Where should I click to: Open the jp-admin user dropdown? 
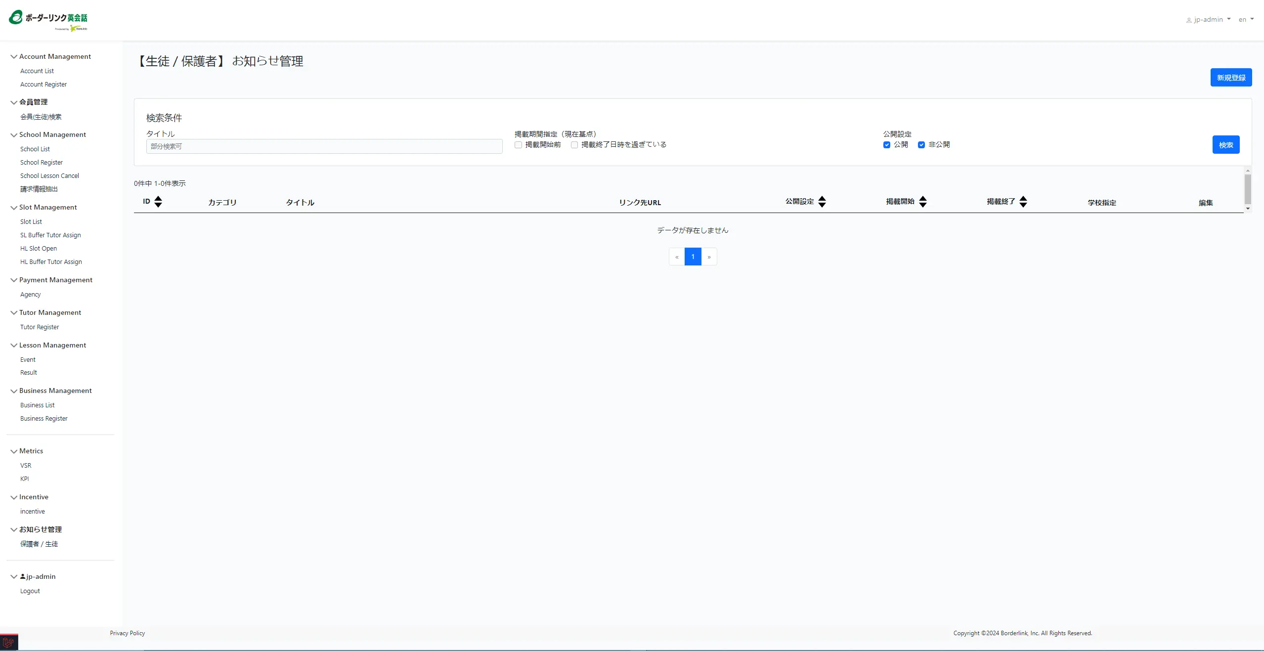[x=1208, y=20]
